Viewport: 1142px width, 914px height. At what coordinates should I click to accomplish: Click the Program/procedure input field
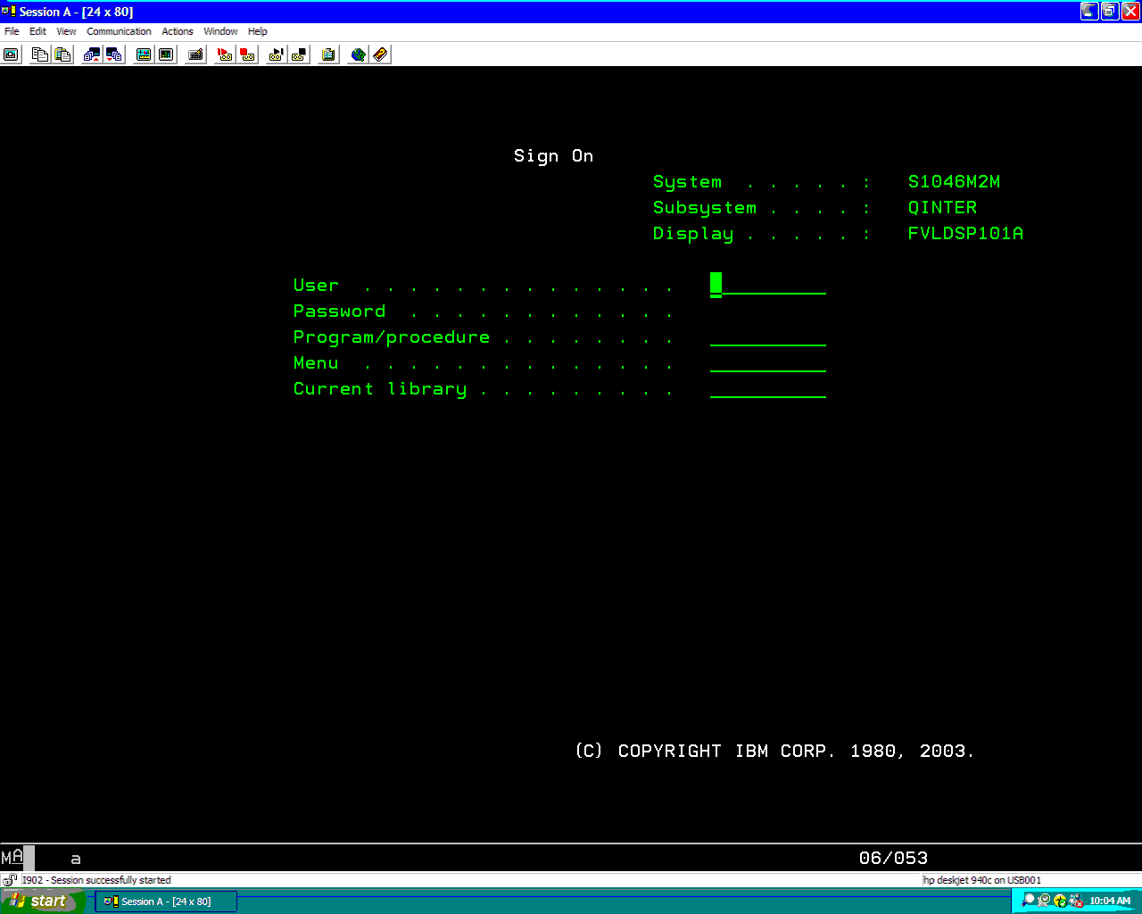(x=767, y=337)
